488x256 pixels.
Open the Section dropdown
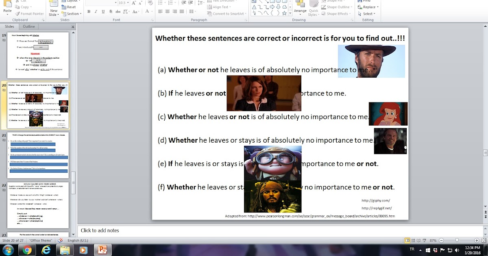[71, 13]
